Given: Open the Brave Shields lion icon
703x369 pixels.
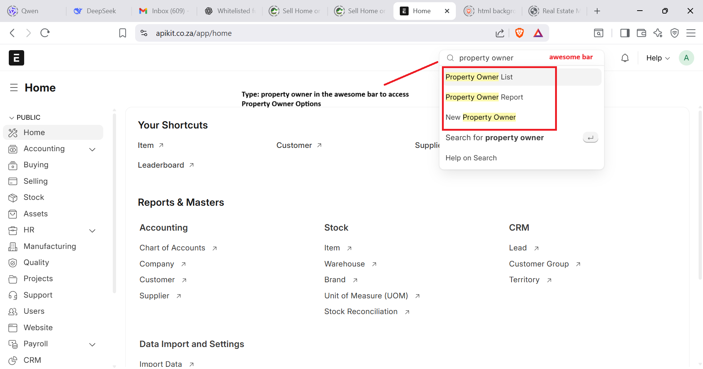Looking at the screenshot, I should (x=519, y=33).
